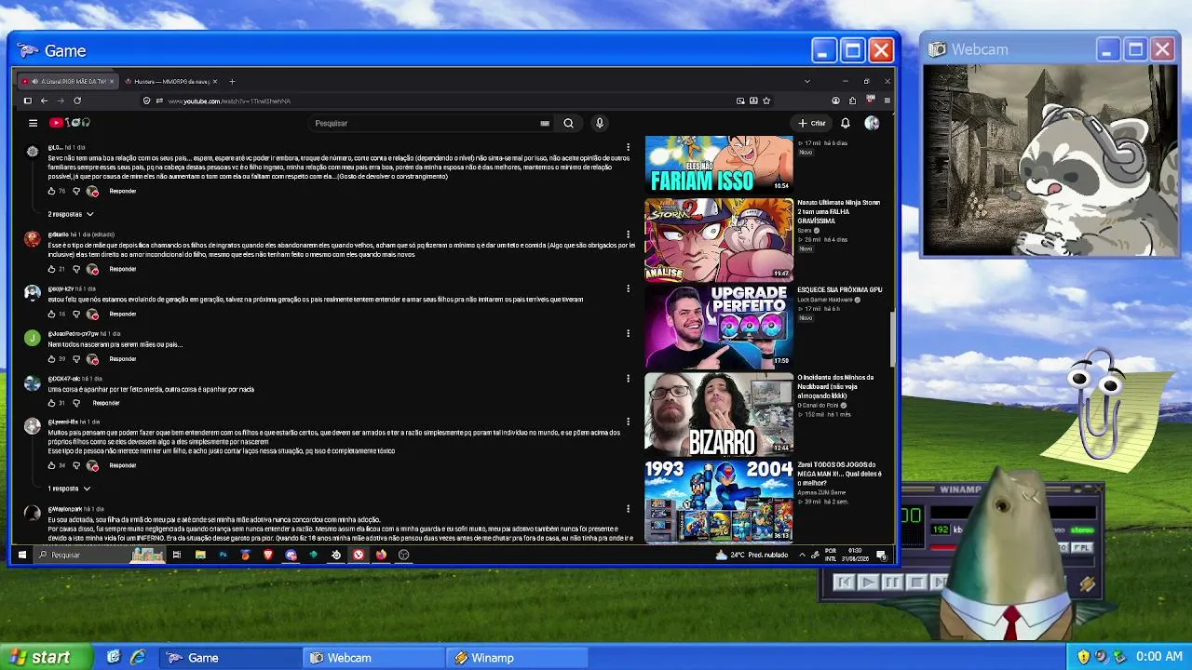Reply to the comment with 21 likes
This screenshot has height=670, width=1192.
pos(122,269)
